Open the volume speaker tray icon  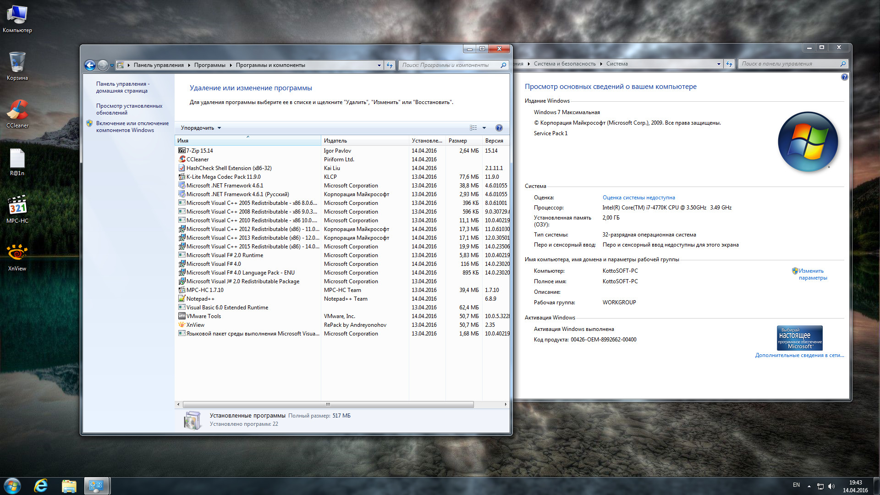[x=831, y=486]
